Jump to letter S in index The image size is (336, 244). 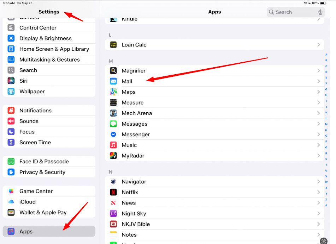point(326,159)
